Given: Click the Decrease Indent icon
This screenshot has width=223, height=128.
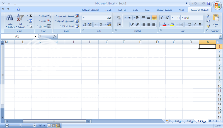Looking at the screenshot, I should 137,24.
